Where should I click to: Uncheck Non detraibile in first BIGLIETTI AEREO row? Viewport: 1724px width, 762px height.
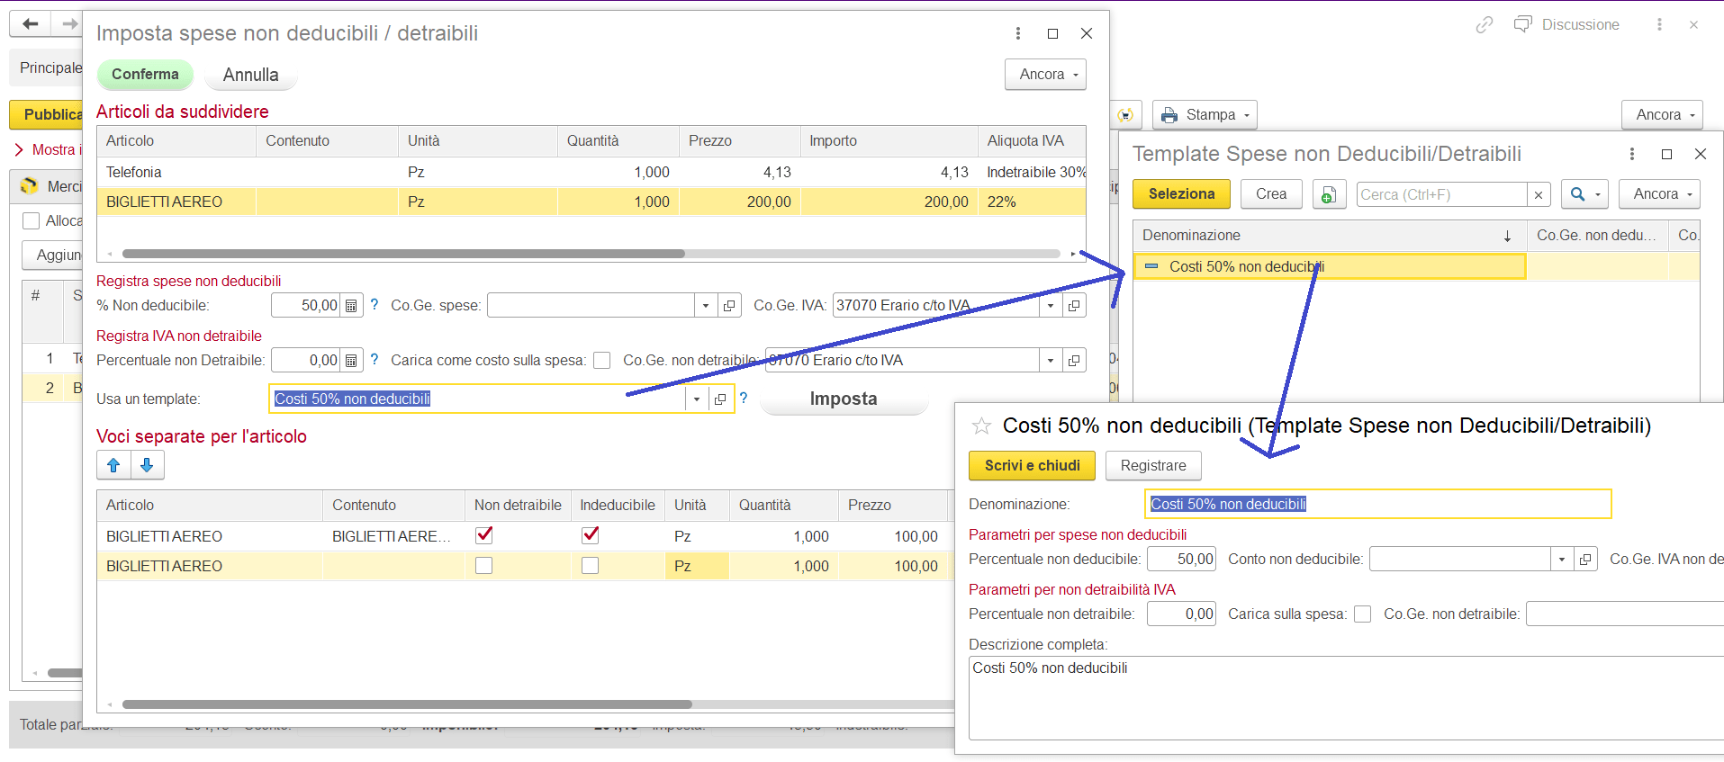484,535
